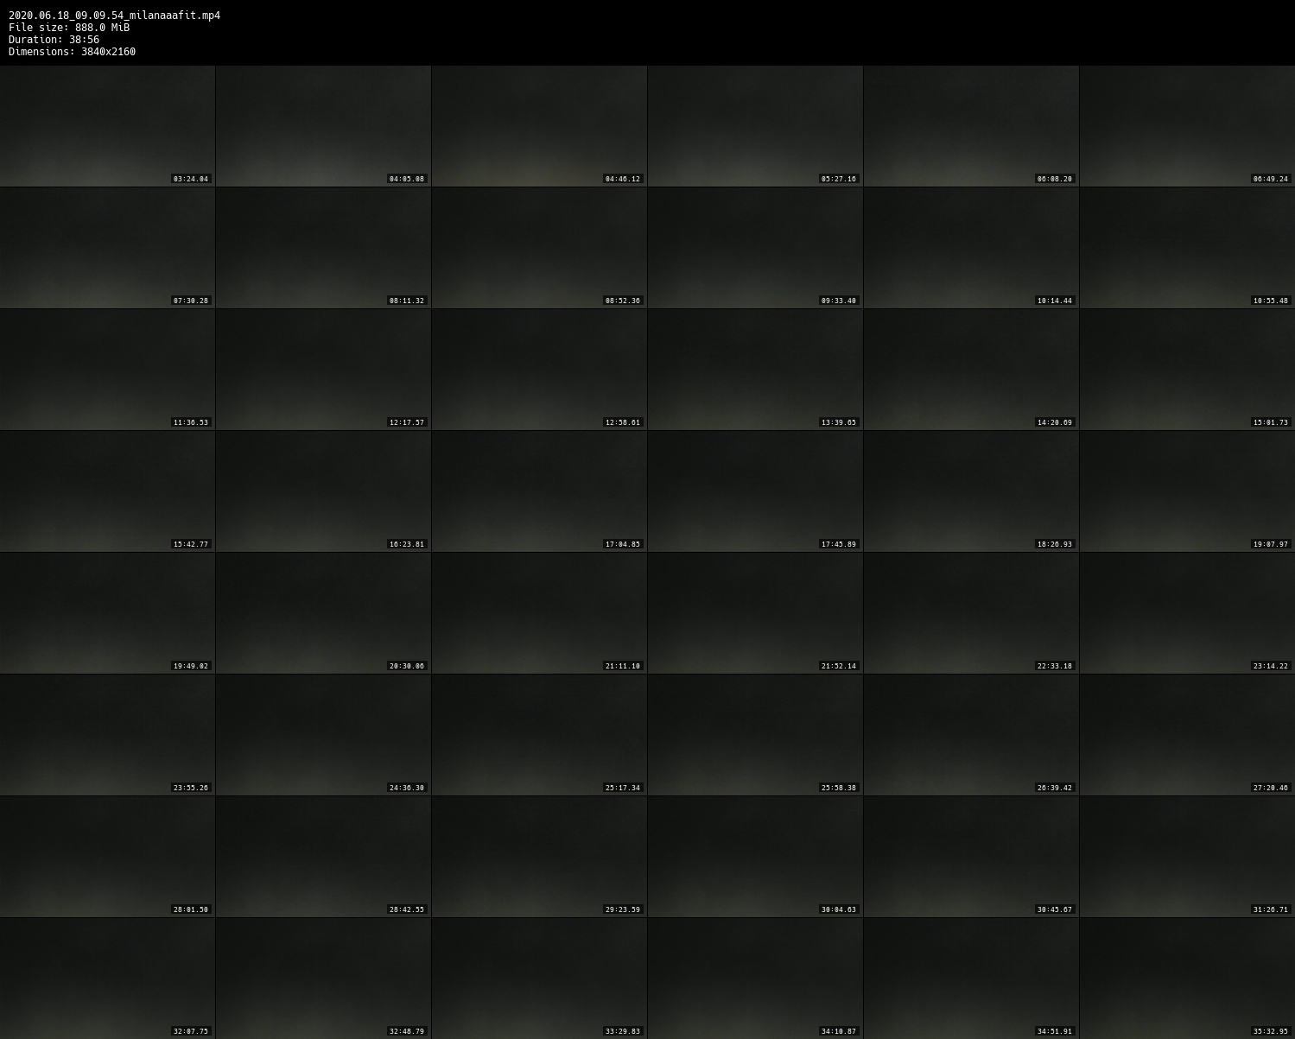Choose the thumbnail stamped 28:42.55

(x=323, y=857)
